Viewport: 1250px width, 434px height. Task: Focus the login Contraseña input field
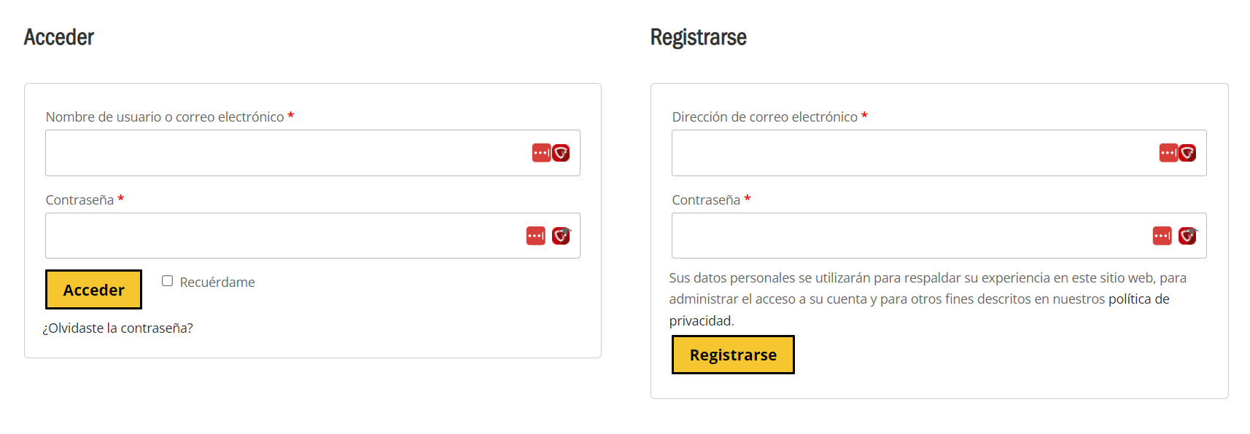(313, 236)
